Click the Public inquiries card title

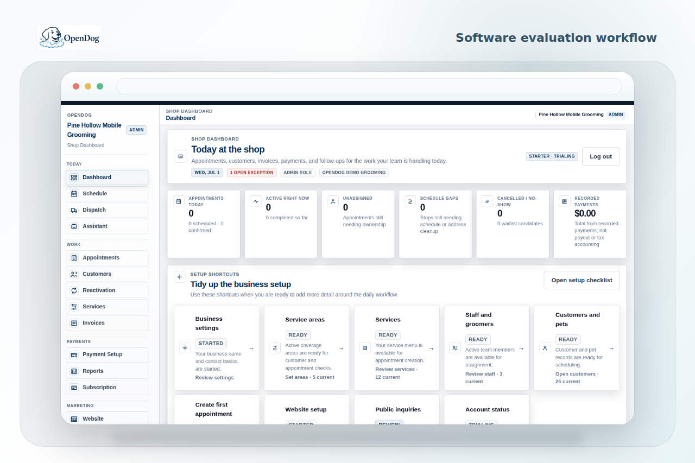point(398,410)
